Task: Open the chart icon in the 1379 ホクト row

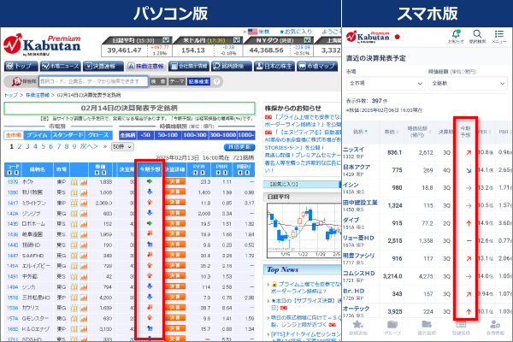Action: coord(84,181)
